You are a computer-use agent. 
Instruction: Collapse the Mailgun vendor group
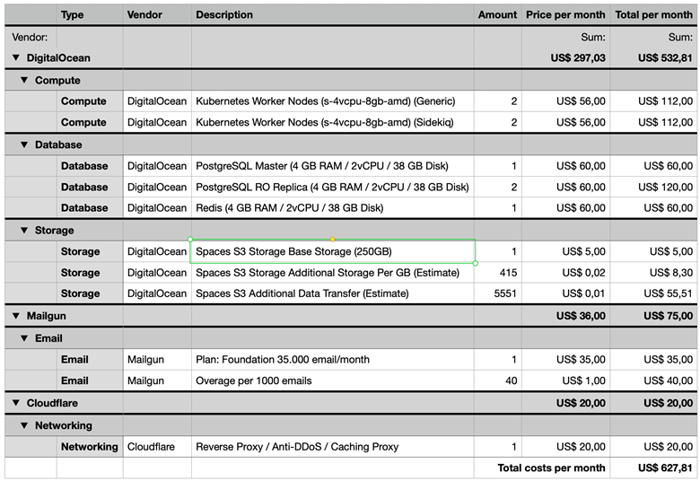coord(16,316)
